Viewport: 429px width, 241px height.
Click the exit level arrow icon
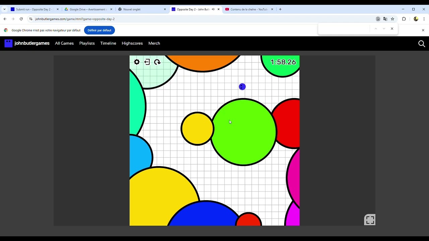click(x=147, y=62)
